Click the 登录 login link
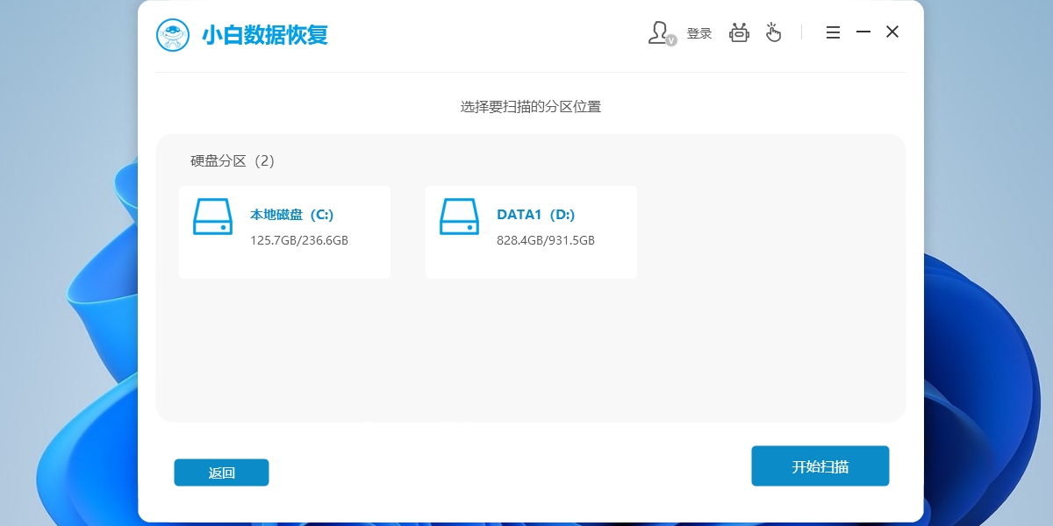 pos(698,32)
